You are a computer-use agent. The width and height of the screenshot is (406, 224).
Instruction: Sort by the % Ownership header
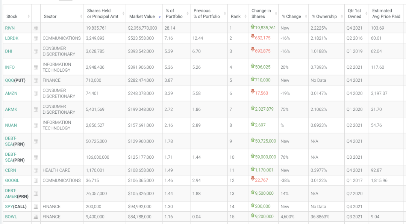pyautogui.click(x=327, y=14)
